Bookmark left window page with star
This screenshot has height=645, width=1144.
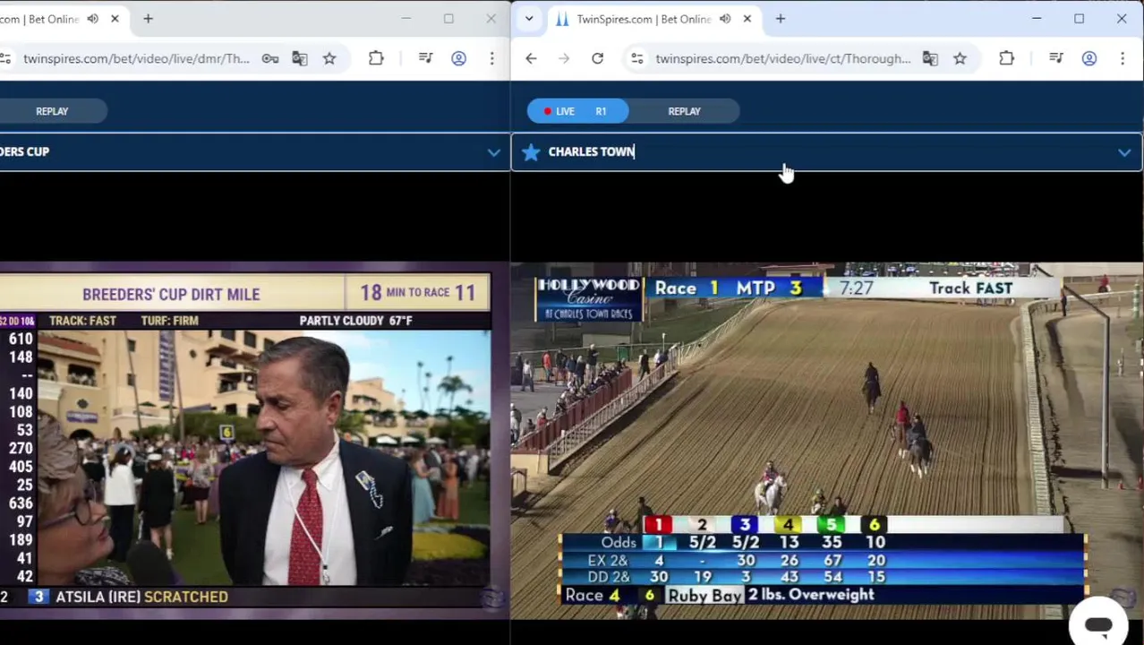point(329,59)
